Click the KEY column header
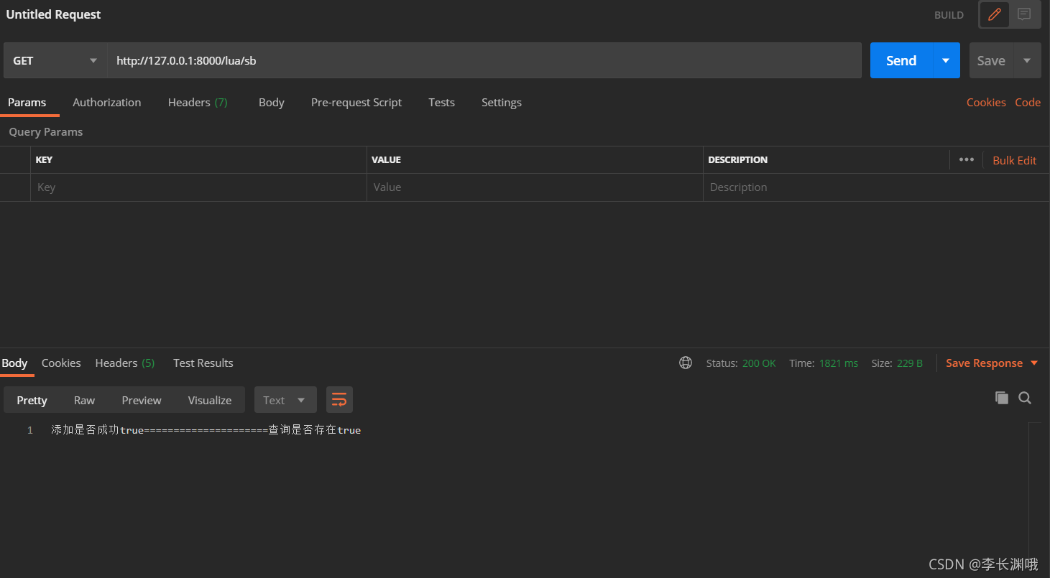 click(44, 159)
